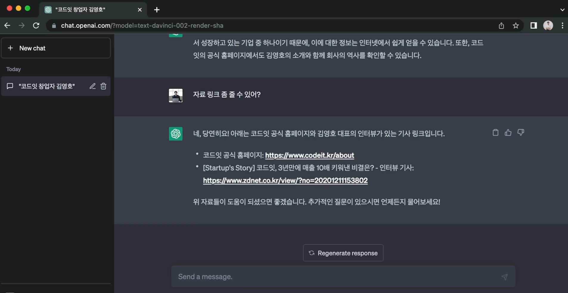
Task: Rename chat with pencil icon
Action: coord(92,86)
